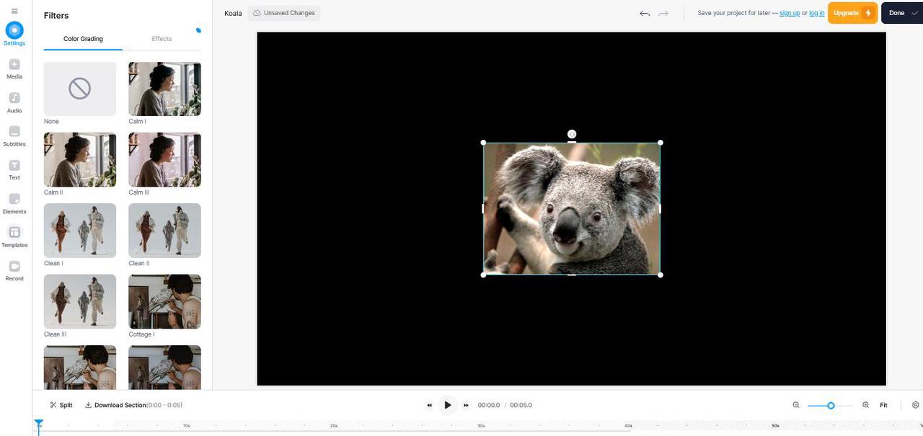Open the Record sidebar panel

point(14,271)
